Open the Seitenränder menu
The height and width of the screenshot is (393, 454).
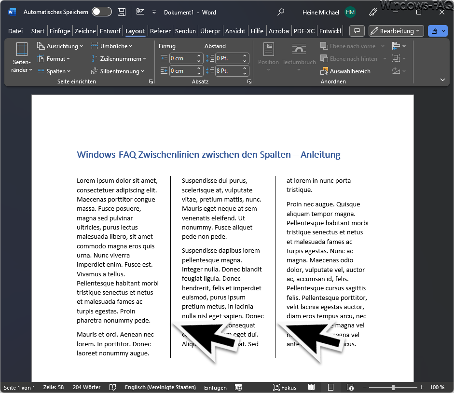coord(21,57)
